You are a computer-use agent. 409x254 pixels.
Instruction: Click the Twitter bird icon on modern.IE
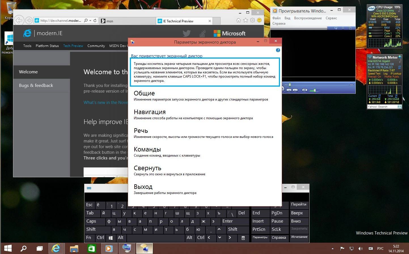point(187,33)
